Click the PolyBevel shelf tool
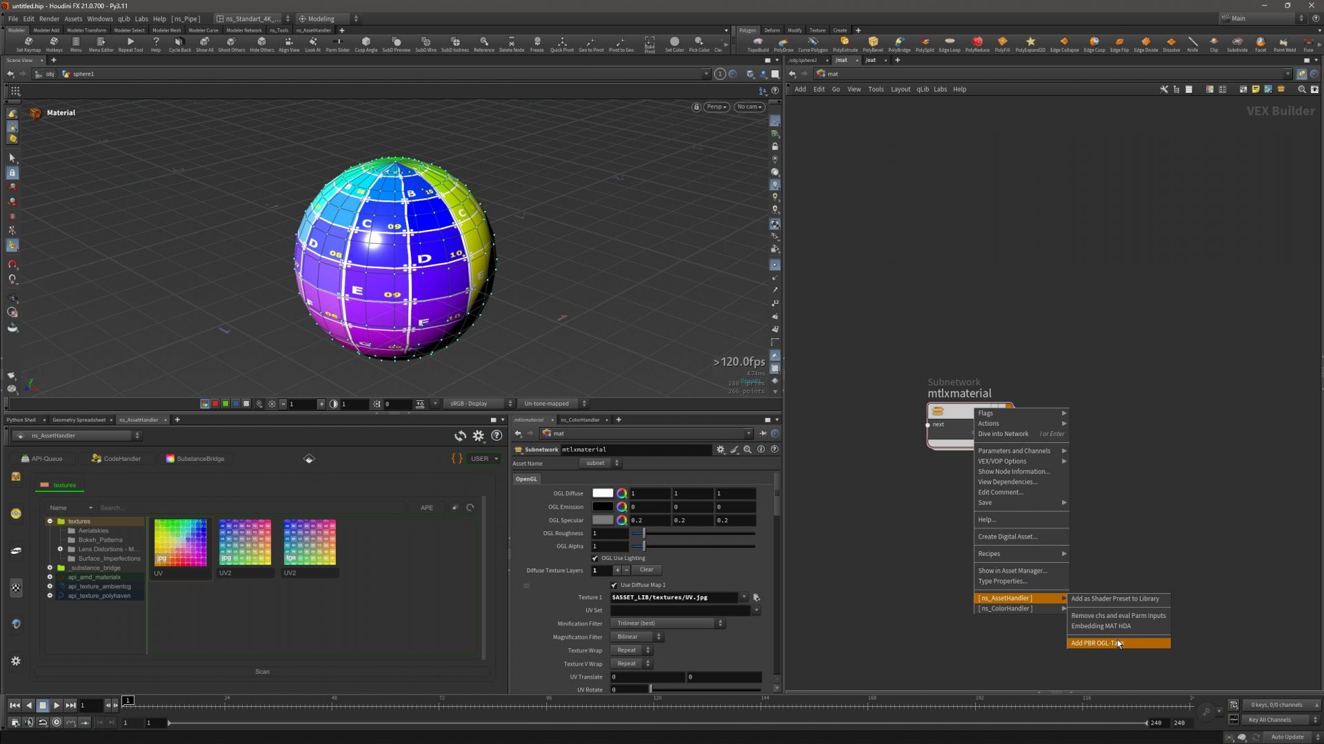The image size is (1324, 744). click(x=872, y=44)
